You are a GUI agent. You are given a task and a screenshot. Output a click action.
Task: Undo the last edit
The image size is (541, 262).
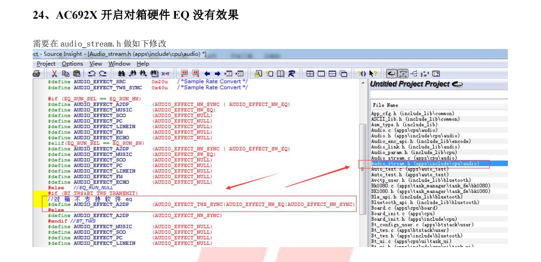pos(92,73)
